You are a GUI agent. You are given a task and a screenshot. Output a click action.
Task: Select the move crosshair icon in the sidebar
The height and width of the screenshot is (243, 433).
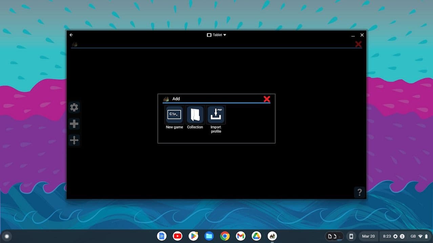(74, 140)
